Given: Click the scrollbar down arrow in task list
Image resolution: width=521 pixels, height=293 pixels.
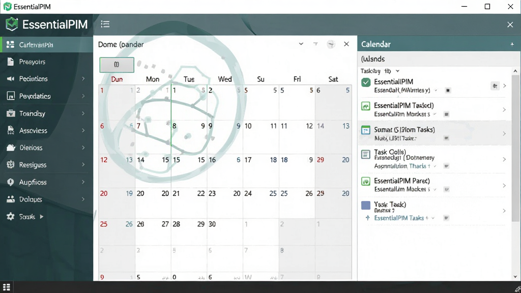Looking at the screenshot, I should 515,277.
